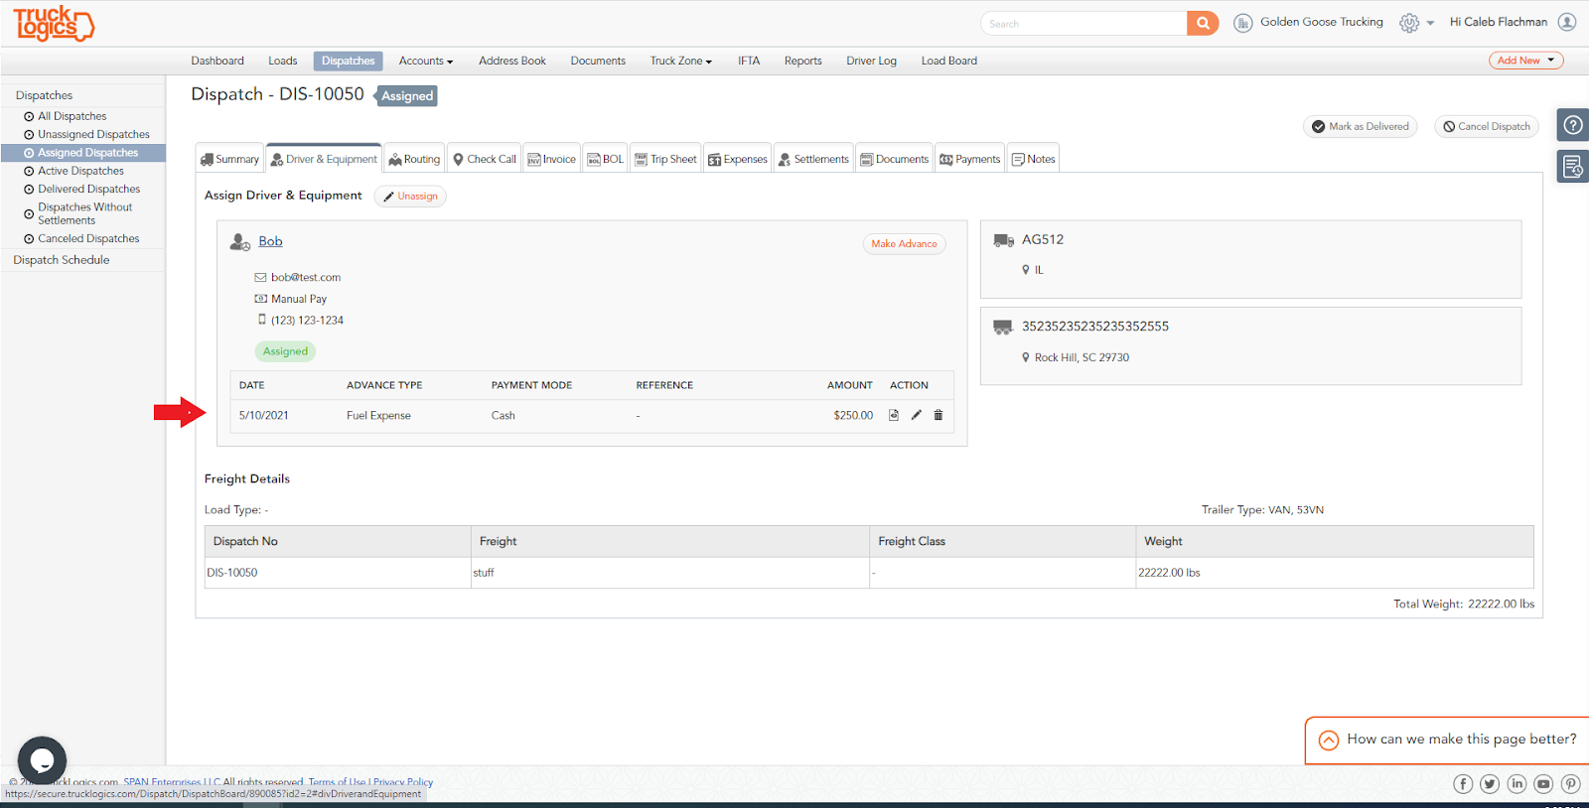Viewport: 1589px width, 808px height.
Task: Expand the arrow beside settings gear
Action: (1430, 23)
